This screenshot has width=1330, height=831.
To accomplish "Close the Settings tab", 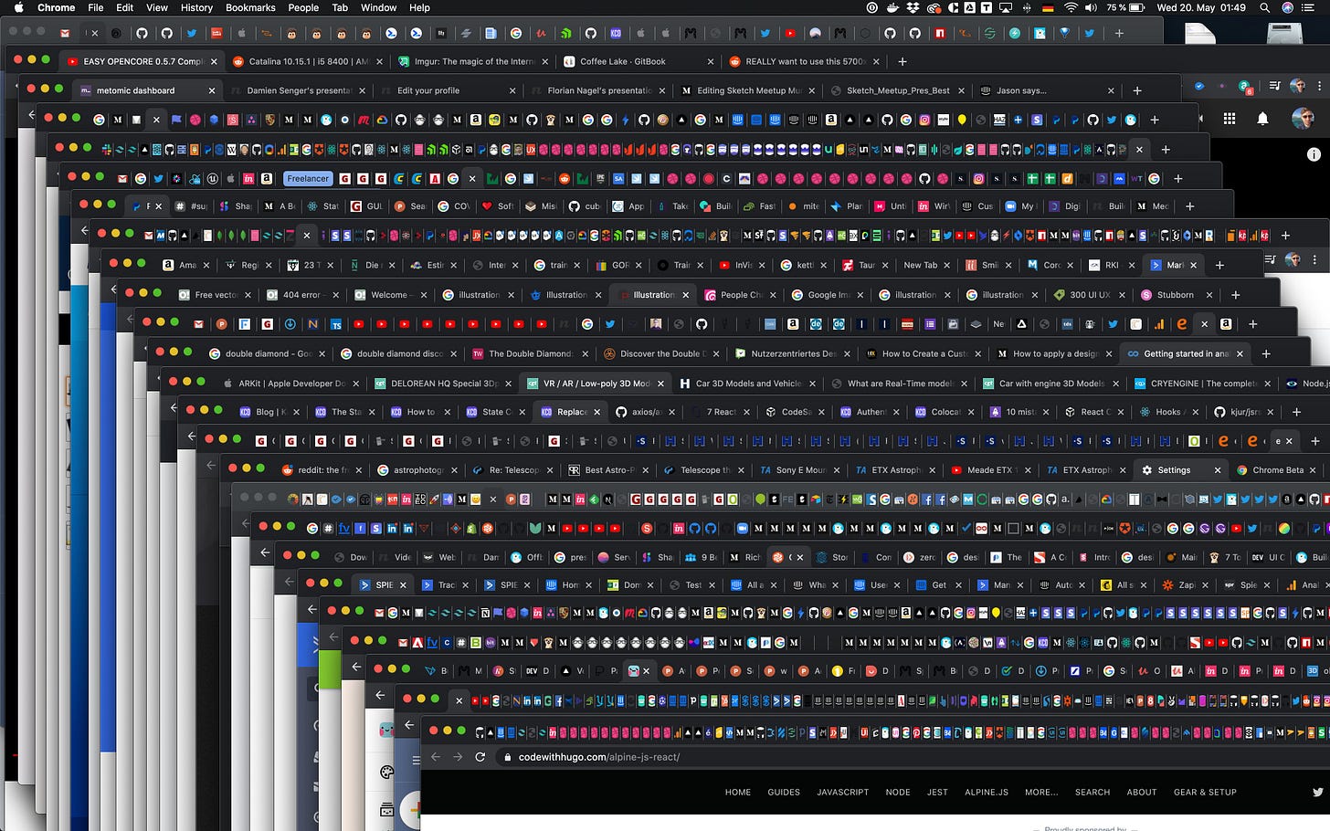I will pos(1218,470).
